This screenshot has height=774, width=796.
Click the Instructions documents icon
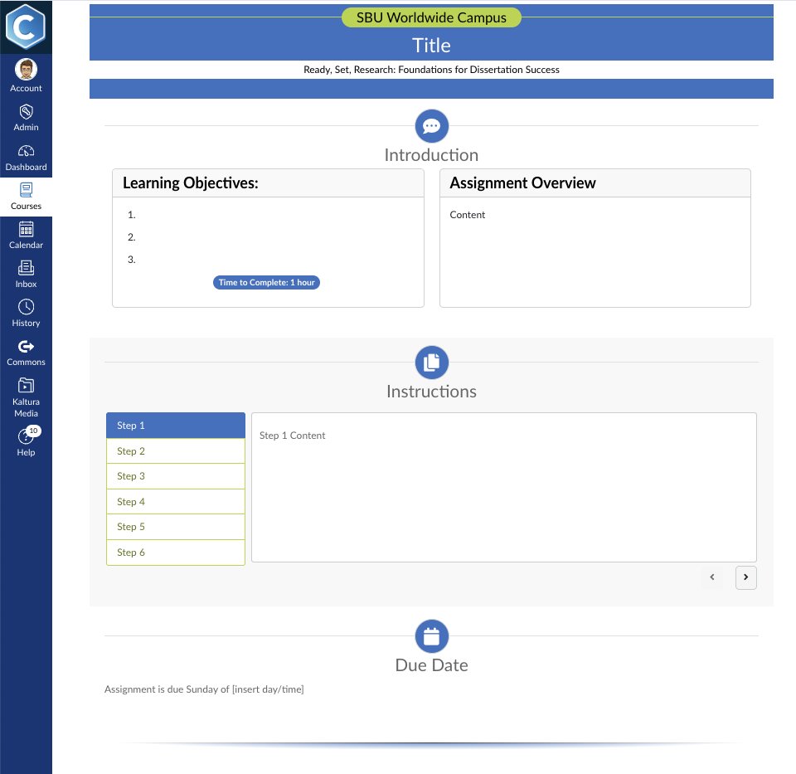pos(431,363)
